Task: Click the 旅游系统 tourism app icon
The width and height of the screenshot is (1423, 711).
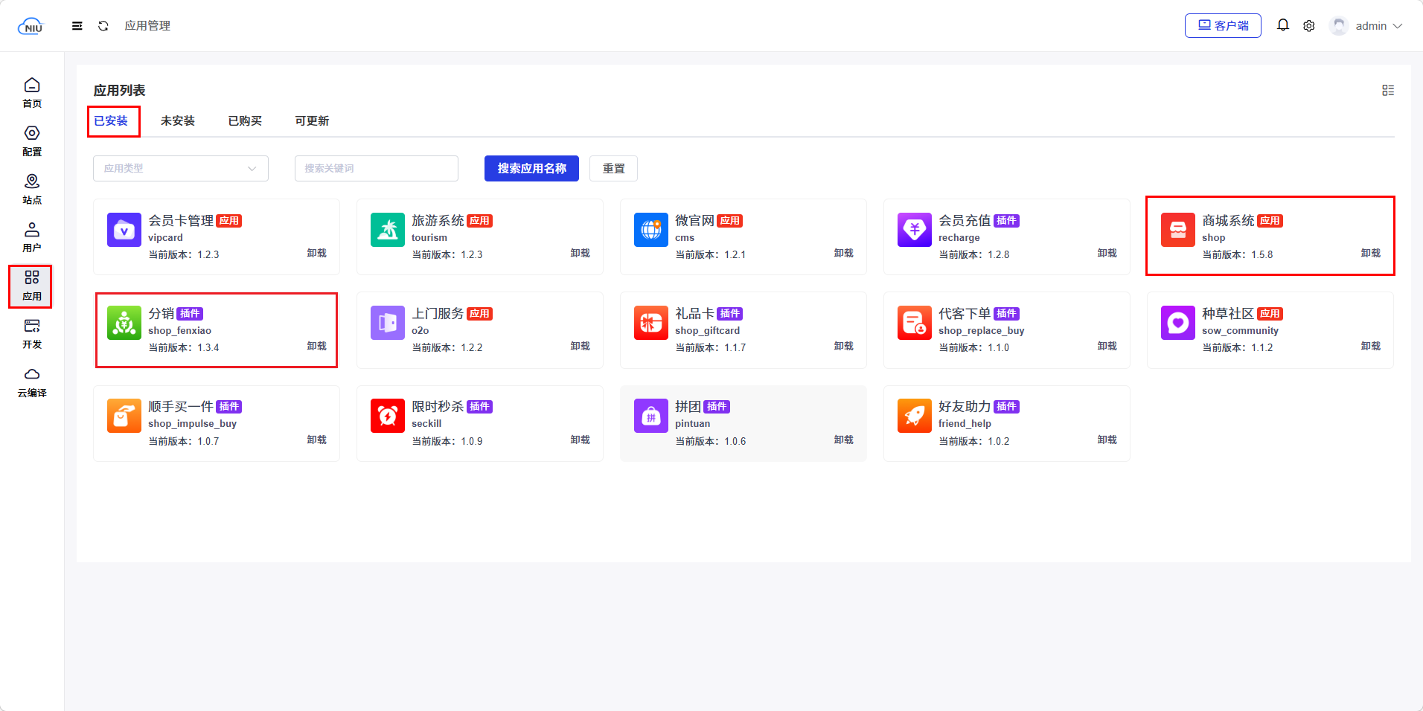Action: point(387,230)
